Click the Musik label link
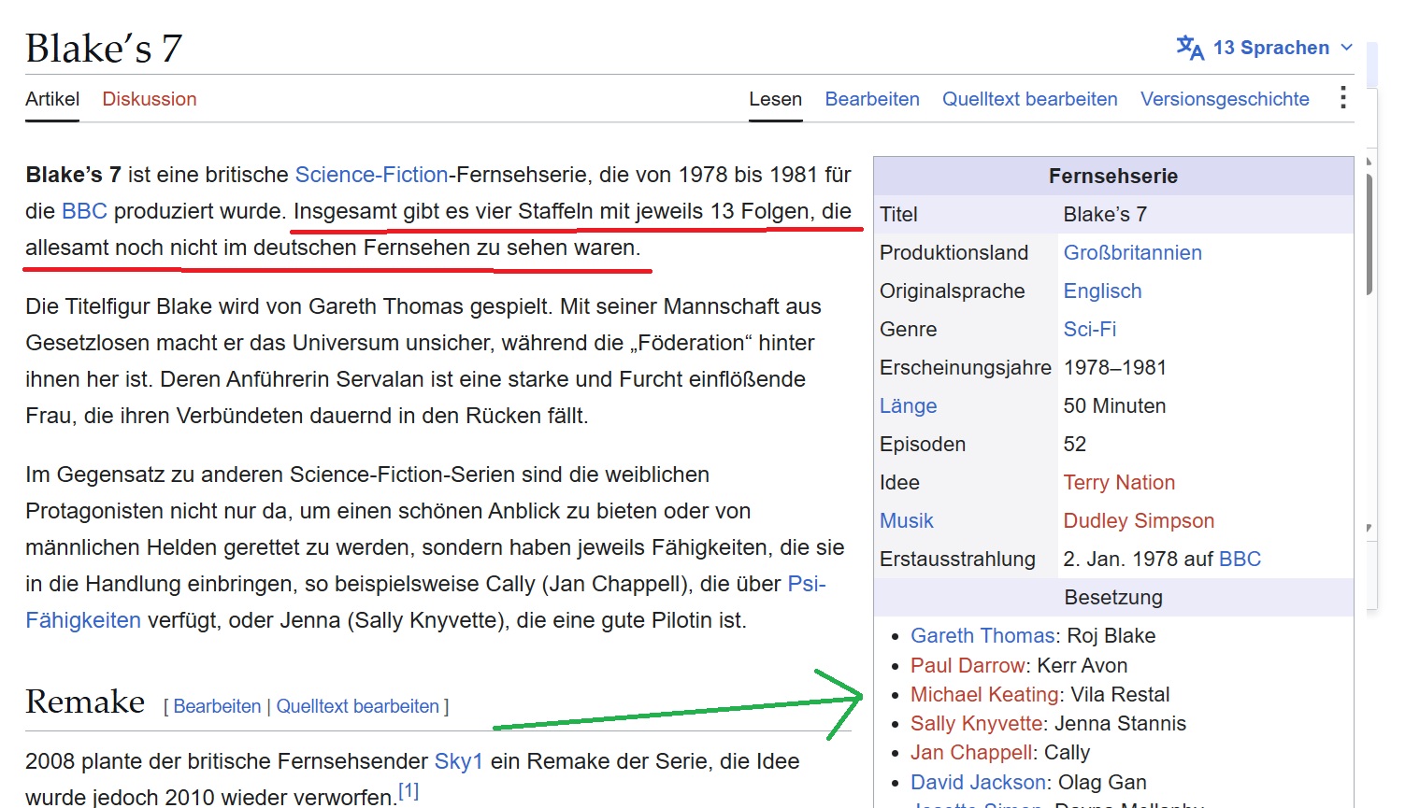The image size is (1405, 808). pos(906,520)
